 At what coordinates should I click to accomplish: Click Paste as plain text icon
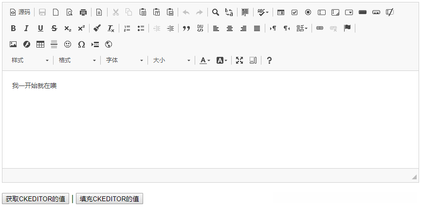[x=156, y=12]
